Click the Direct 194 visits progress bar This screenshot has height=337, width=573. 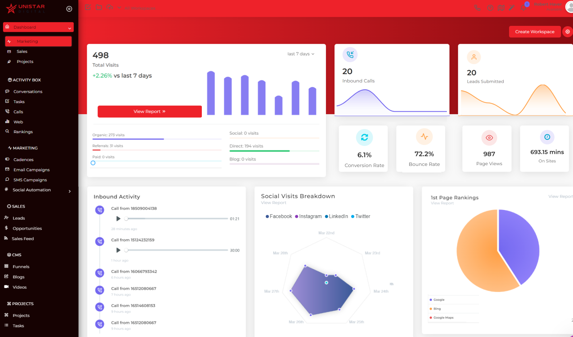coord(274,151)
